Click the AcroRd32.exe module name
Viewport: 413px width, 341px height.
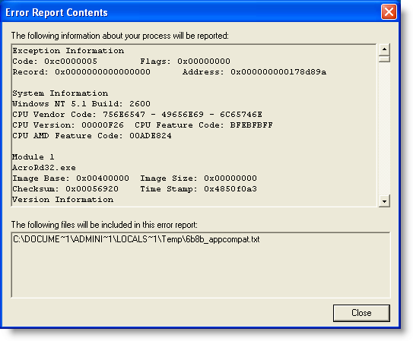click(x=44, y=168)
